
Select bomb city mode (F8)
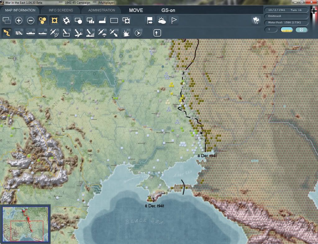90,33
